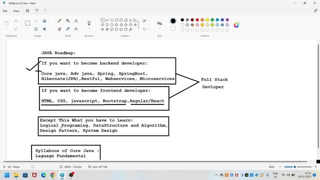Click the Rotate image icon
Viewport: 320px width, 180px height.
pyautogui.click(x=44, y=21)
